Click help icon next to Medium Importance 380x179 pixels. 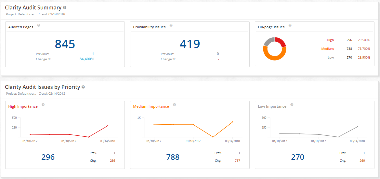coord(175,105)
